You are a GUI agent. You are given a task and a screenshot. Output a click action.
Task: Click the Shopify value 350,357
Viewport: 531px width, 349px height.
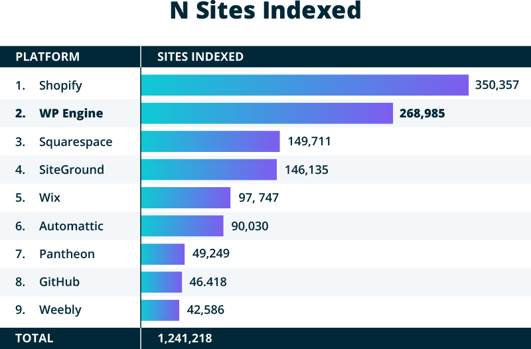point(496,85)
